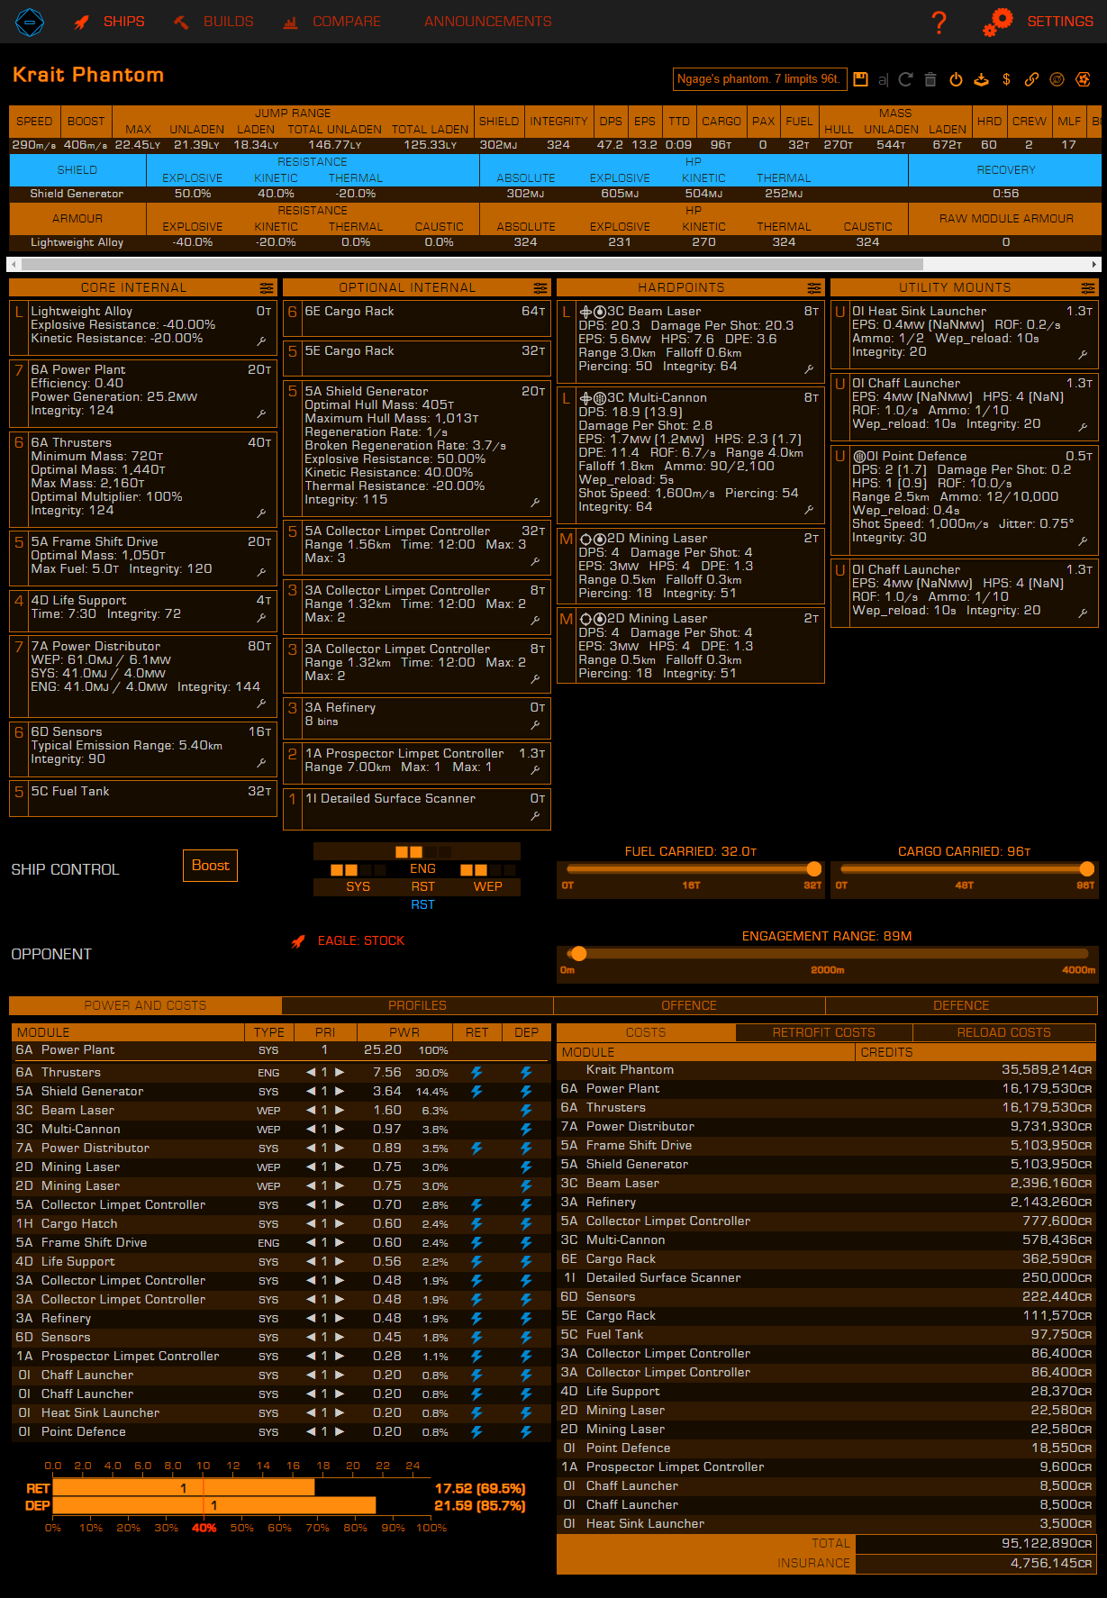
Task: Switch to the Defence tab
Action: (961, 1005)
